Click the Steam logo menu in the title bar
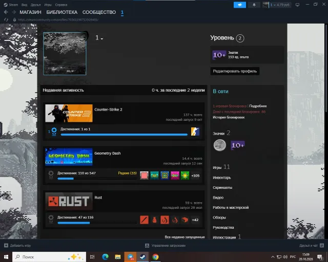This screenshot has width=328, height=262. click(11, 5)
